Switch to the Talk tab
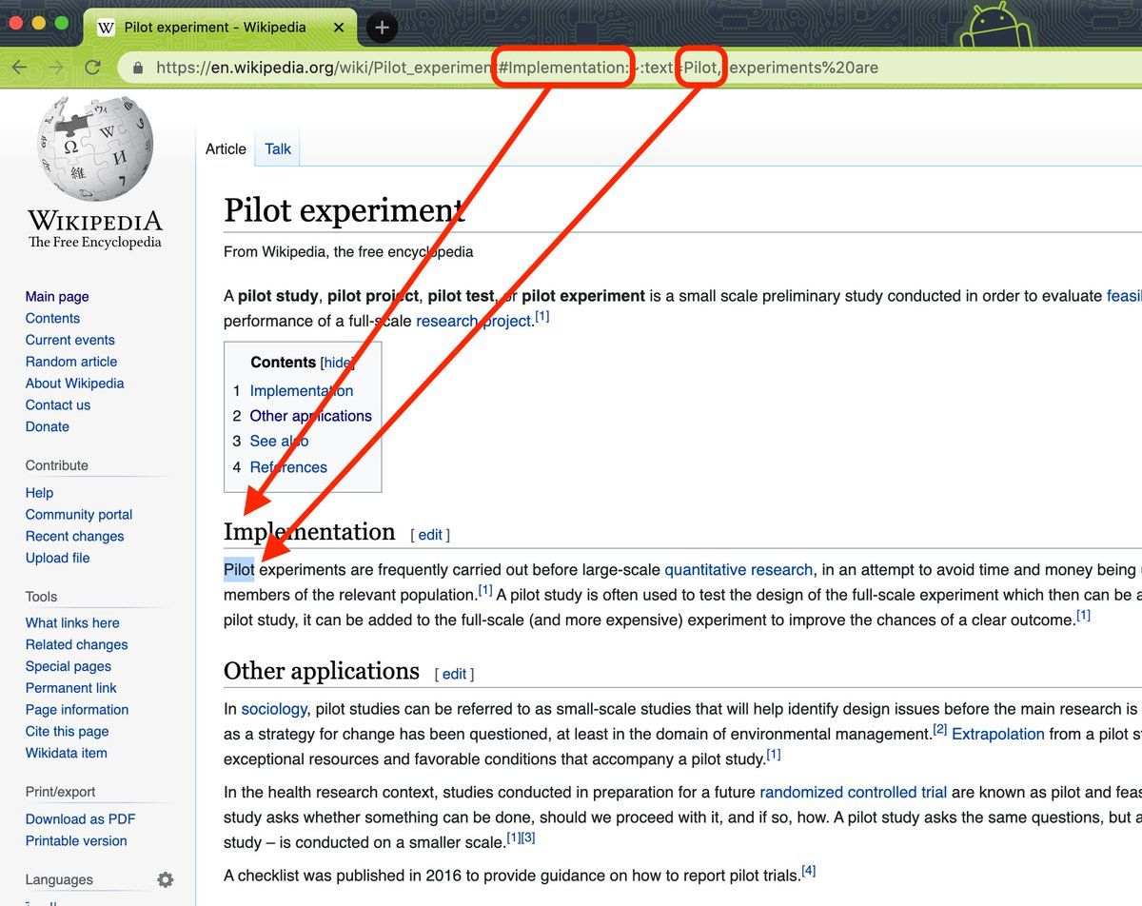 coord(278,148)
